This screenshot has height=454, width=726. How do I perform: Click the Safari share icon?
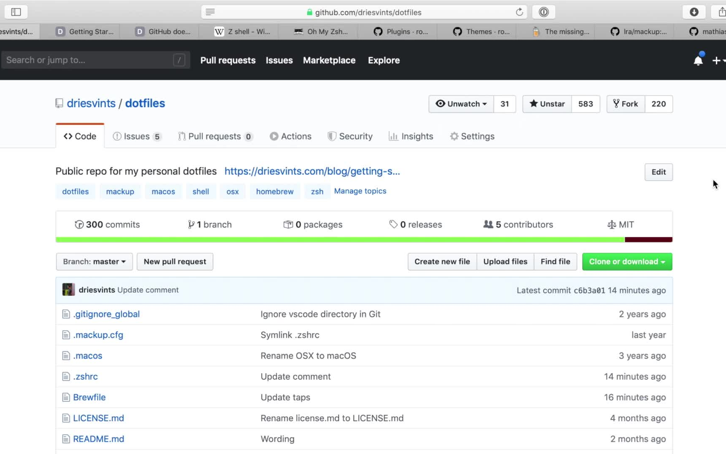(721, 12)
